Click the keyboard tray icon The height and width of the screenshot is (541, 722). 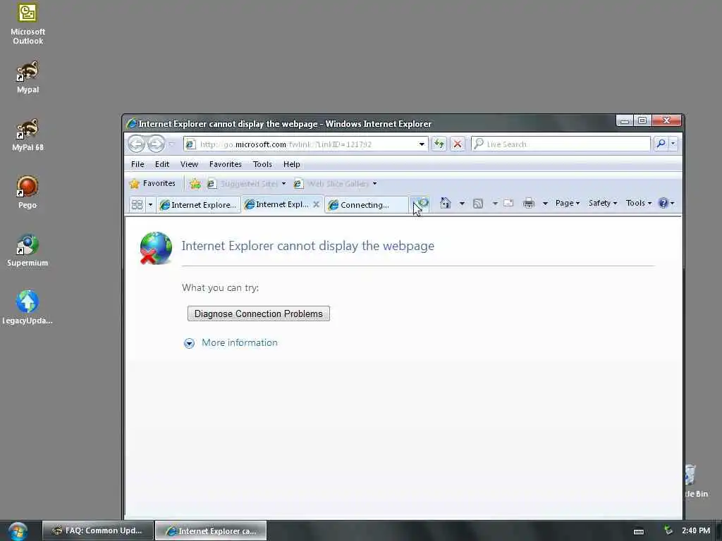click(639, 531)
